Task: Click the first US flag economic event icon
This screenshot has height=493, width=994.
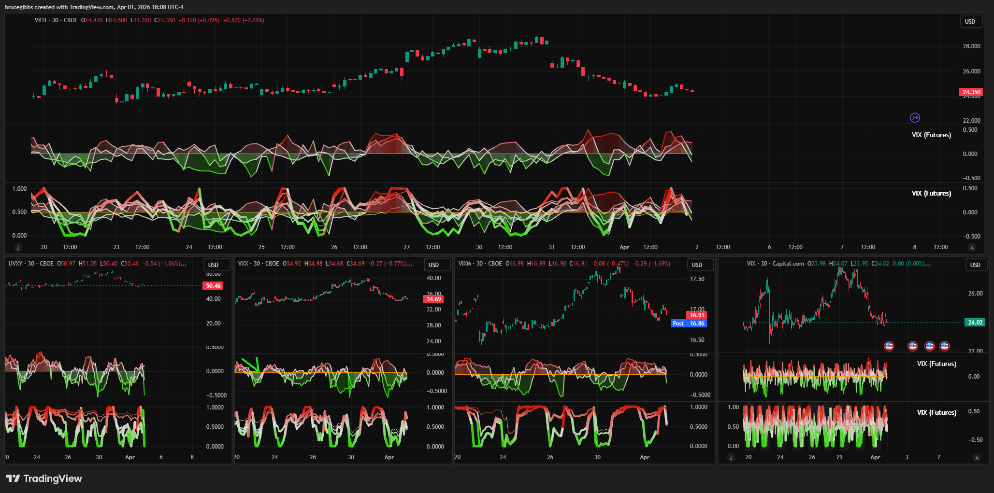Action: [x=889, y=346]
